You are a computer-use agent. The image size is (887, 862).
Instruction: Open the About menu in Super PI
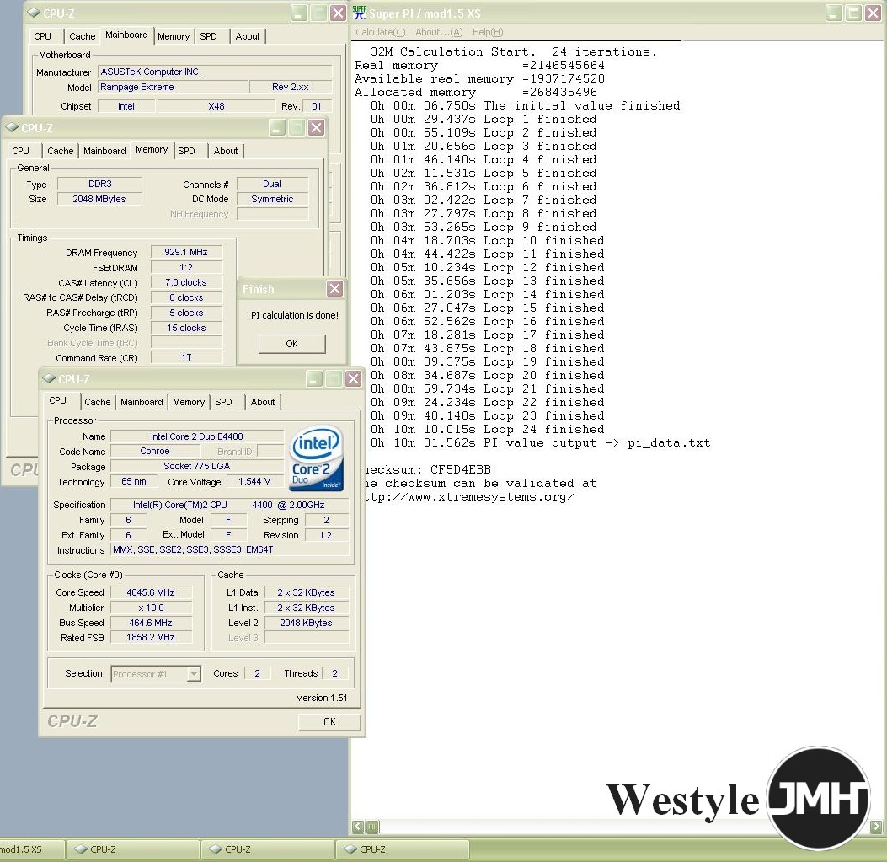(439, 32)
